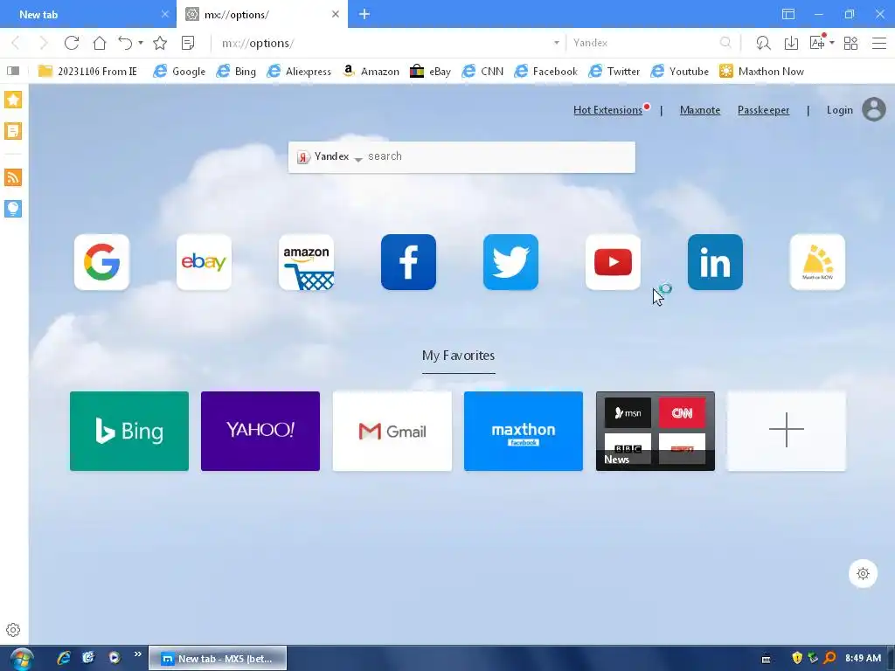
Task: Open the extensions grid icon
Action: tap(850, 43)
